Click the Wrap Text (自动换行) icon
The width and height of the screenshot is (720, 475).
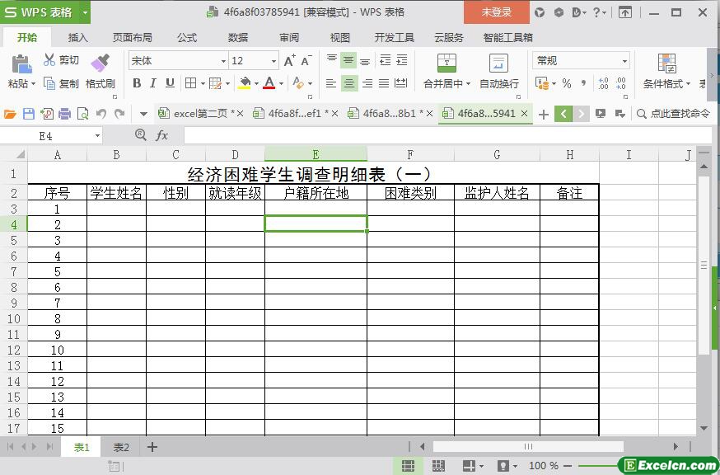(498, 63)
